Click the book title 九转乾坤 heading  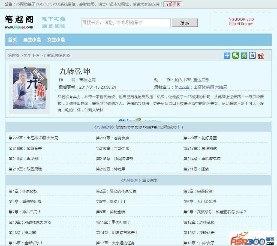[75, 71]
